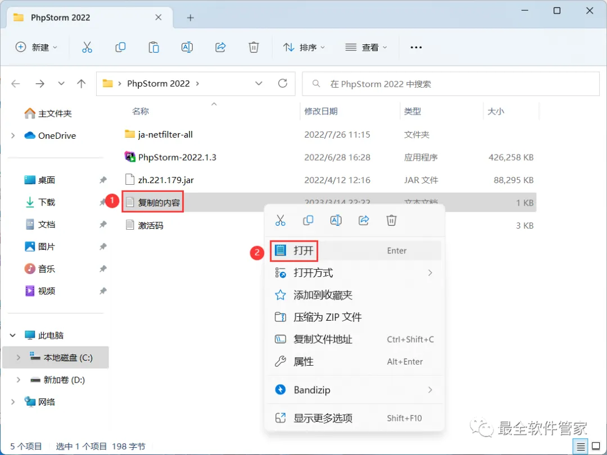Viewport: 607px width, 455px height.
Task: Click the Share icon in the top toolbar
Action: (x=220, y=47)
